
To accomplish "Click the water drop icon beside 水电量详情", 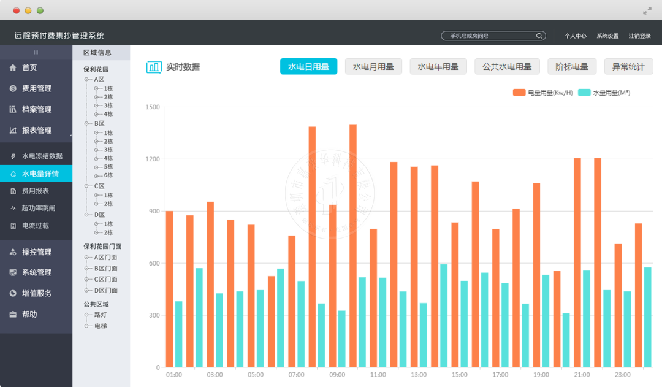I will tap(13, 174).
